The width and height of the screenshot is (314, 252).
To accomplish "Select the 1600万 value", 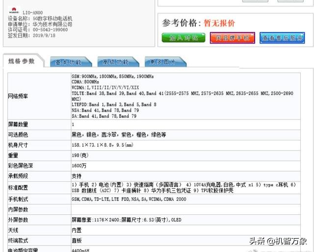I will coord(79,166).
